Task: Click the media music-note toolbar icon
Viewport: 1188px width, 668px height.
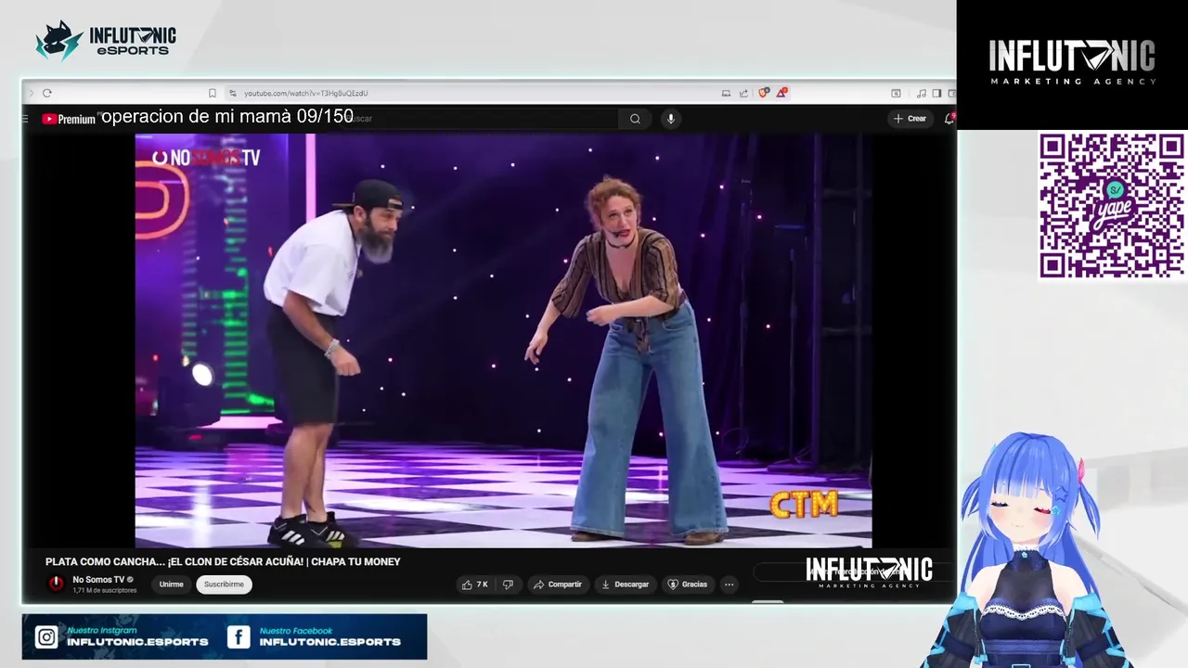Action: 922,93
